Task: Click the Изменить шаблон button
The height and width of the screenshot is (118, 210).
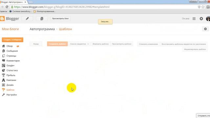Action: (x=101, y=44)
